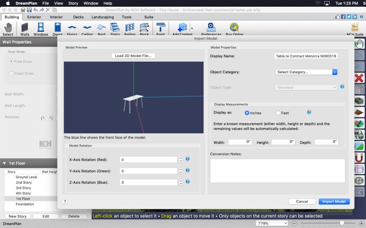The image size is (366, 228).
Task: Switch to the Landscaping tab
Action: tap(102, 17)
